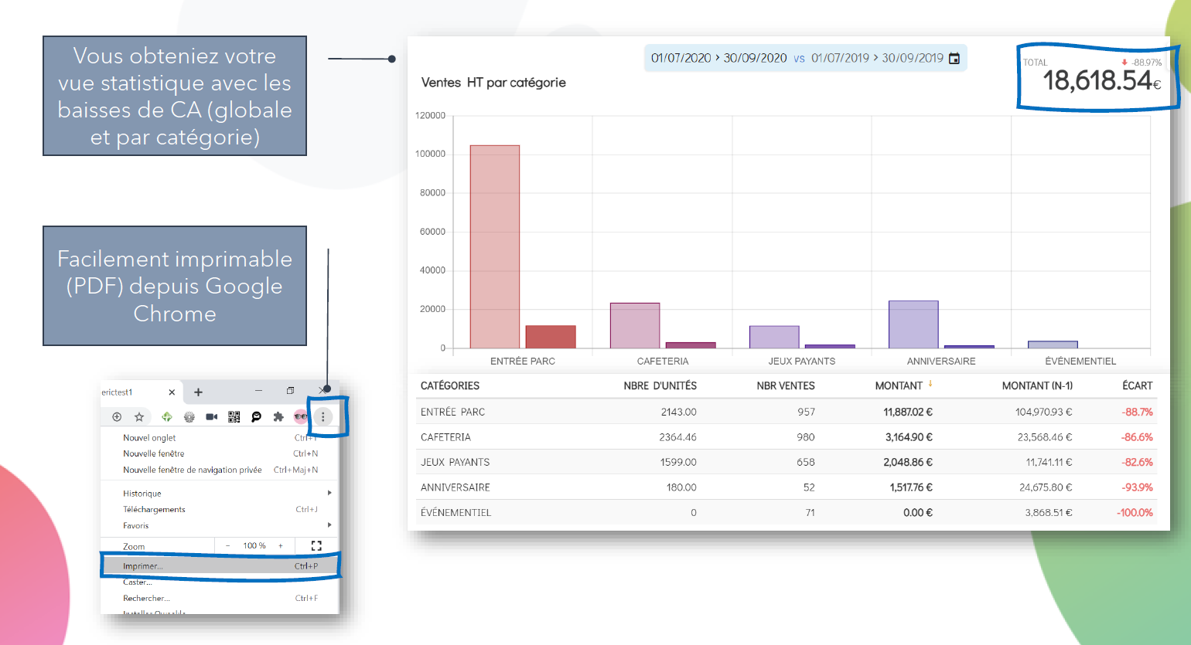Choose Nouvelle fenêtre de navigation privée

[x=193, y=470]
